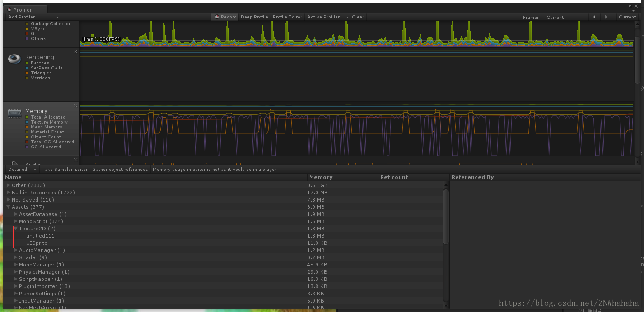644x312 pixels.
Task: Open the Active Profiler dropdown
Action: pyautogui.click(x=327, y=17)
